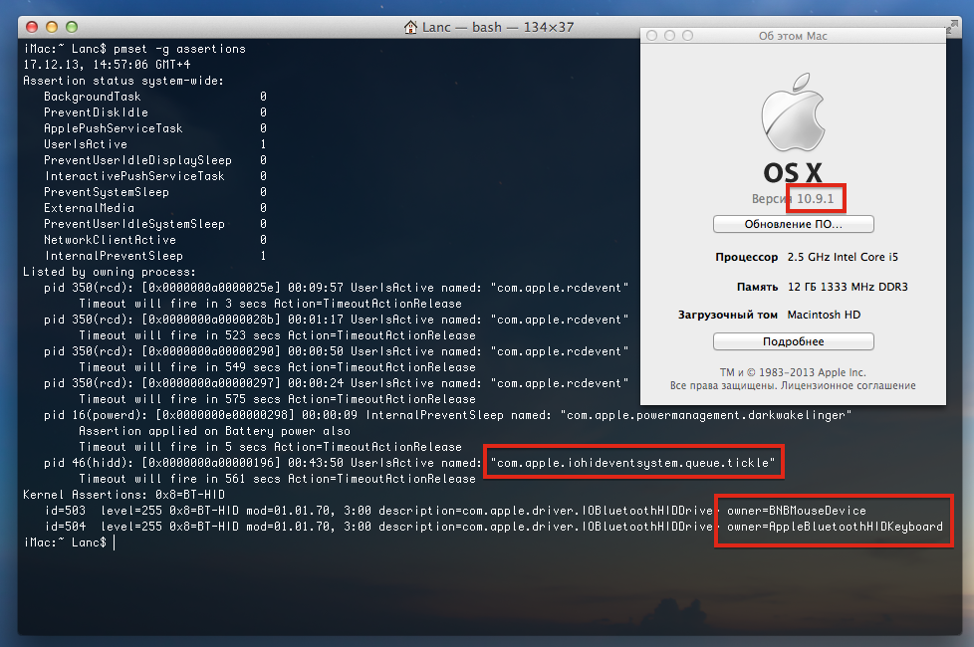
Task: Click the ExternalMedia row
Action: [154, 208]
